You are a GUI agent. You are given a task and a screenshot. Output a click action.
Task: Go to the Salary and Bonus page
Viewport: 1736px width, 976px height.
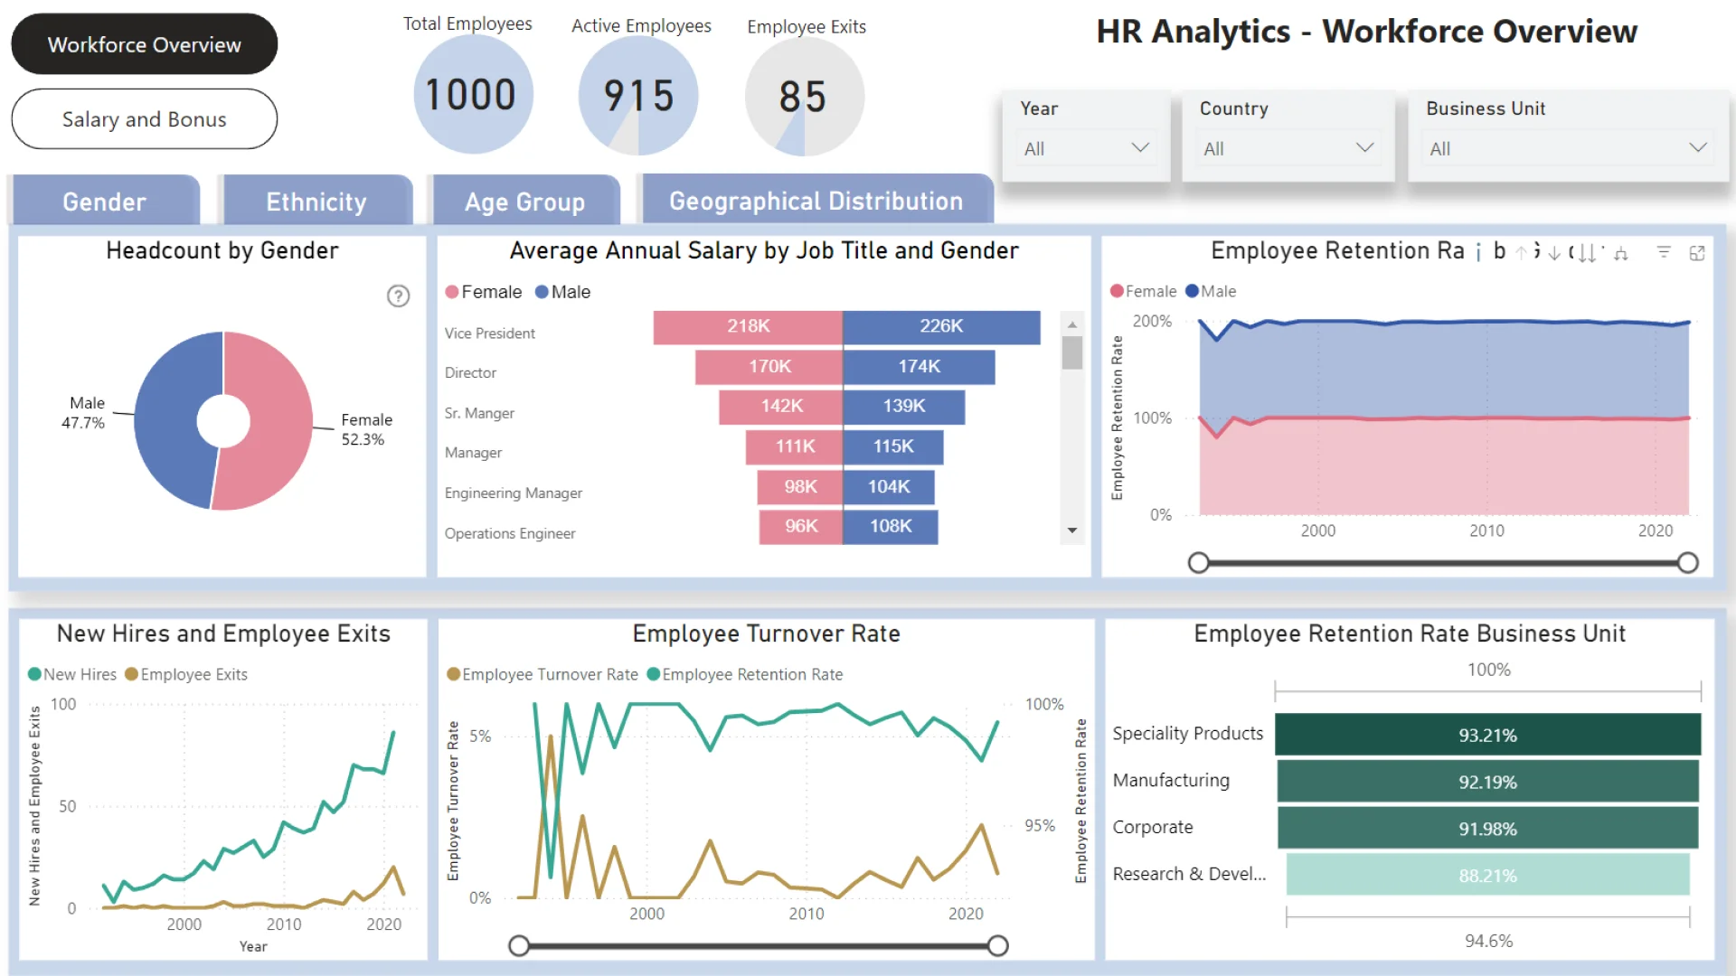pyautogui.click(x=145, y=119)
